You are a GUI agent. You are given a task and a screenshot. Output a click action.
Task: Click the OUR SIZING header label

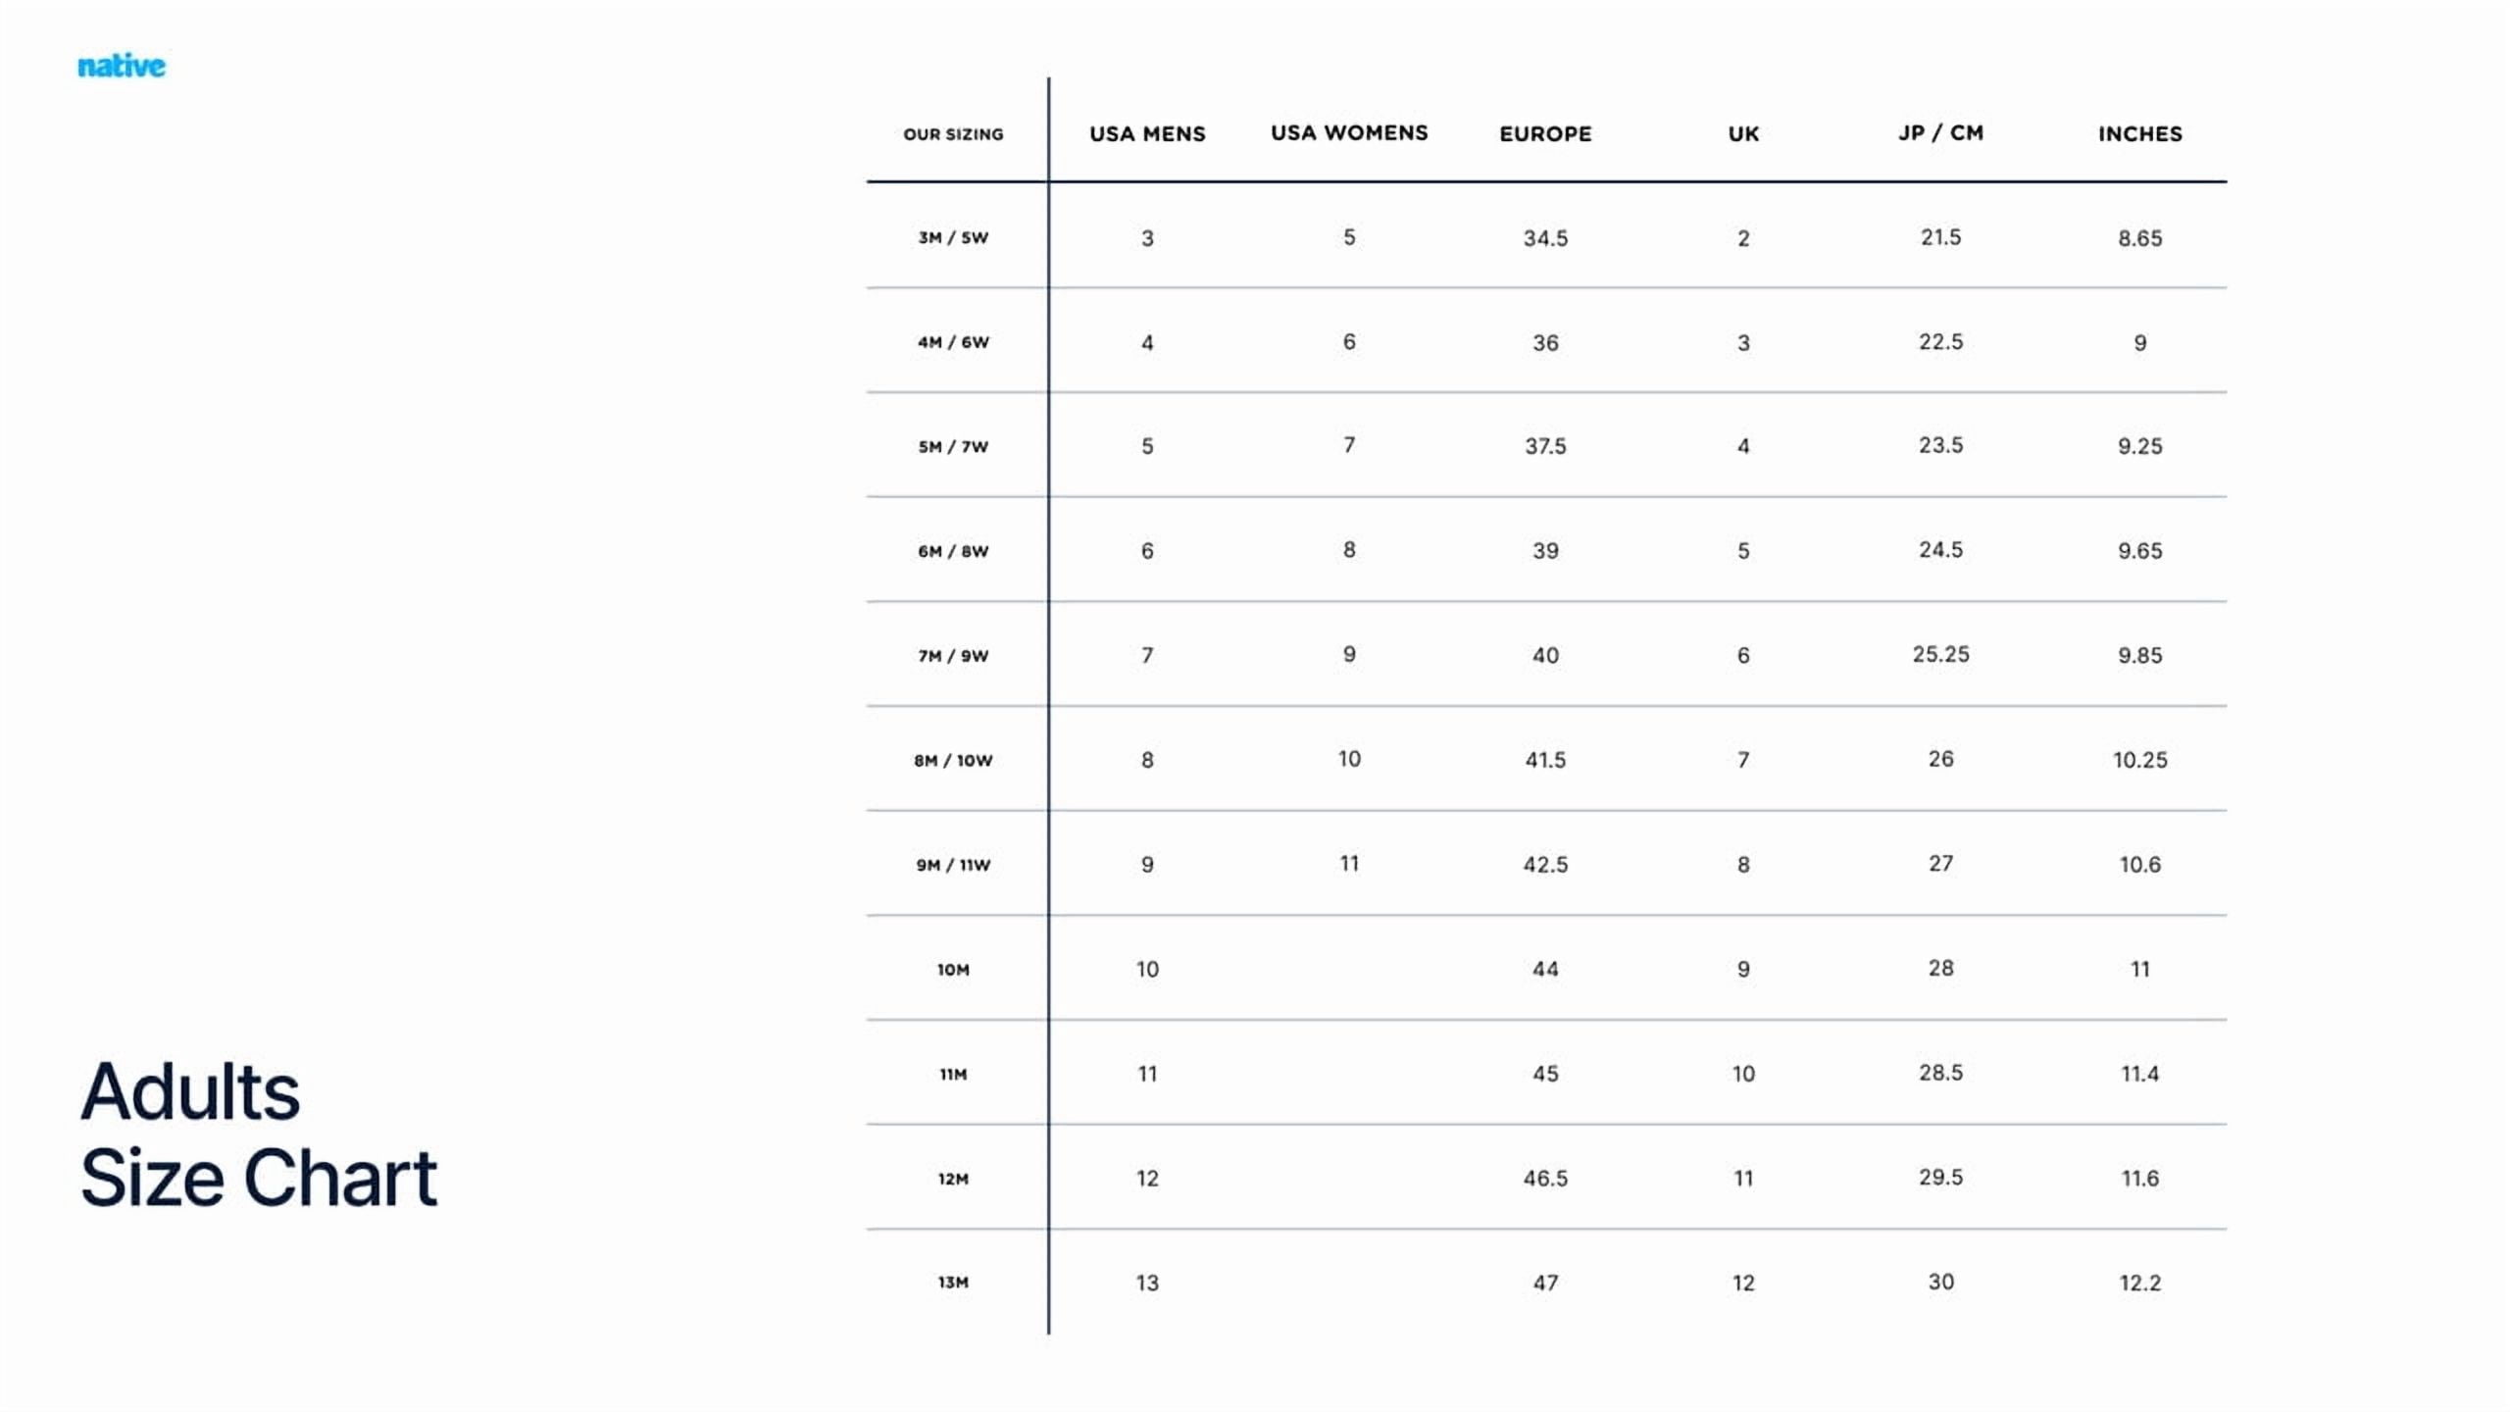tap(953, 134)
